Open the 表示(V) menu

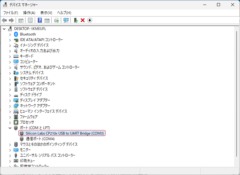[x=46, y=13]
